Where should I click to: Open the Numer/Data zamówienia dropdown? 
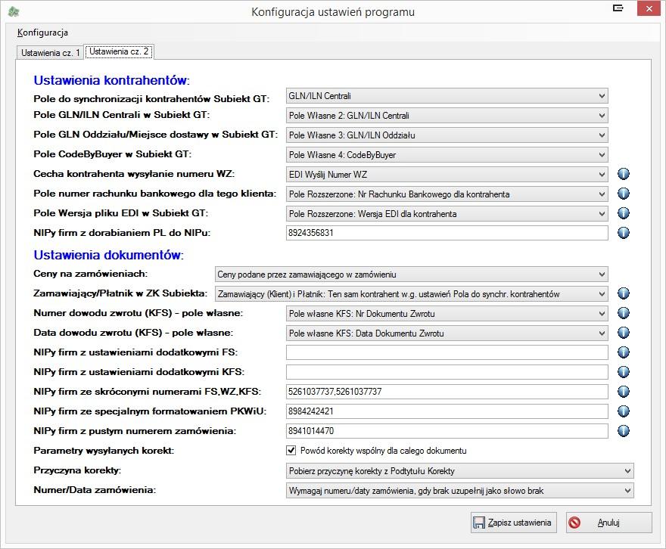tap(459, 491)
